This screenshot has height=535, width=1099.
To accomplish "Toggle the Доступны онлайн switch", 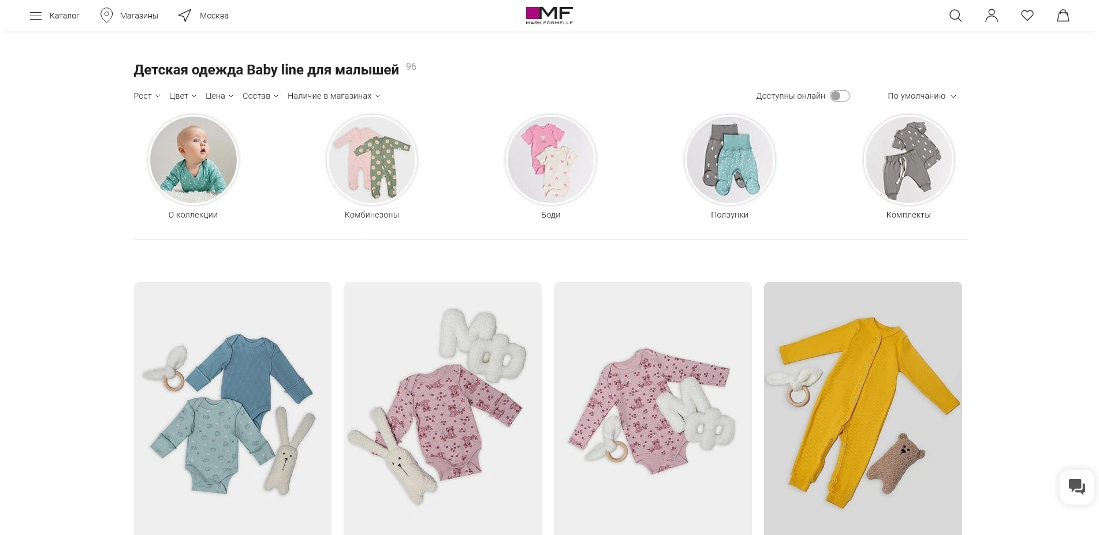I will pyautogui.click(x=840, y=96).
